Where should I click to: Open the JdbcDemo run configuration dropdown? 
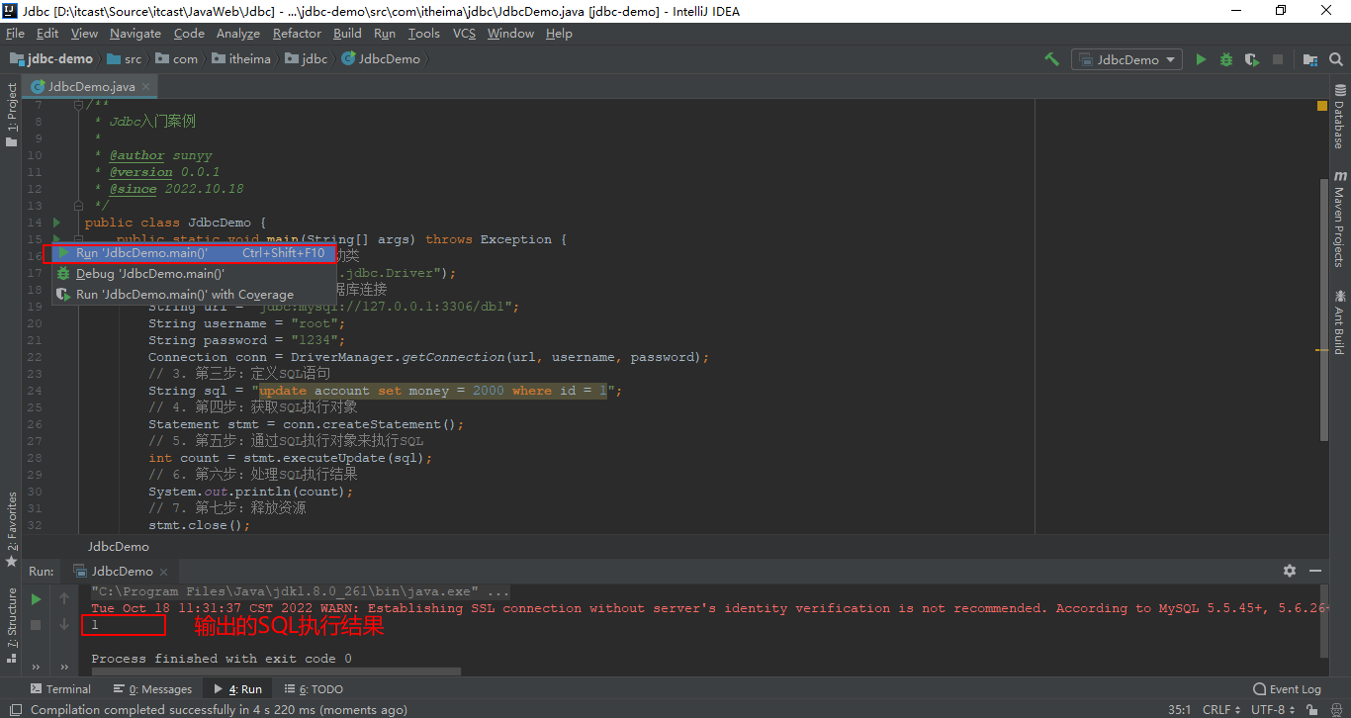[1126, 59]
